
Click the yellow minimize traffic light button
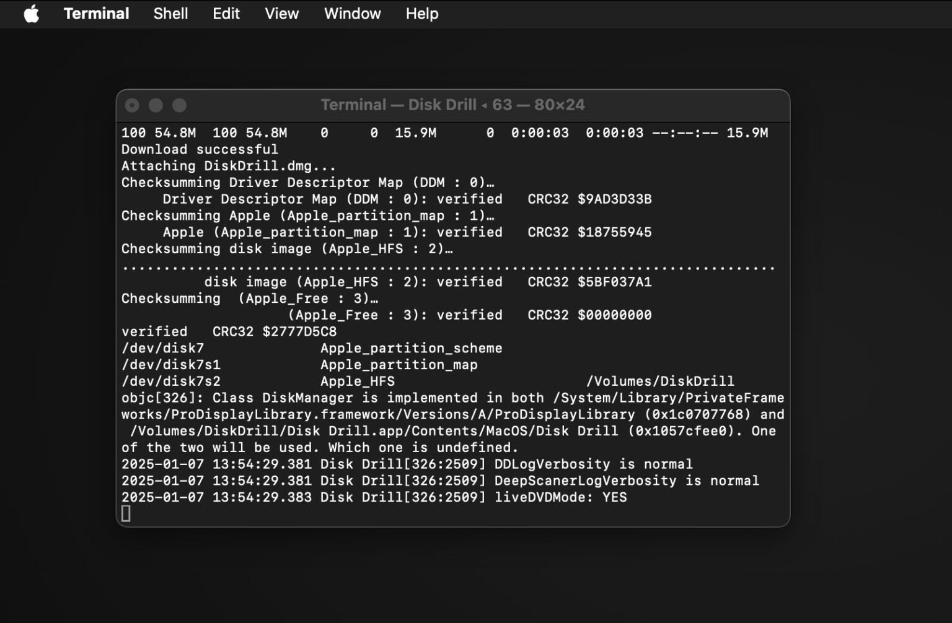156,105
